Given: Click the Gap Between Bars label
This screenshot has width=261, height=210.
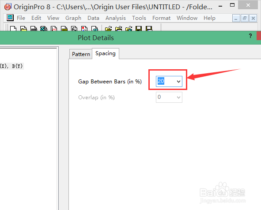Looking at the screenshot, I should pyautogui.click(x=110, y=82).
